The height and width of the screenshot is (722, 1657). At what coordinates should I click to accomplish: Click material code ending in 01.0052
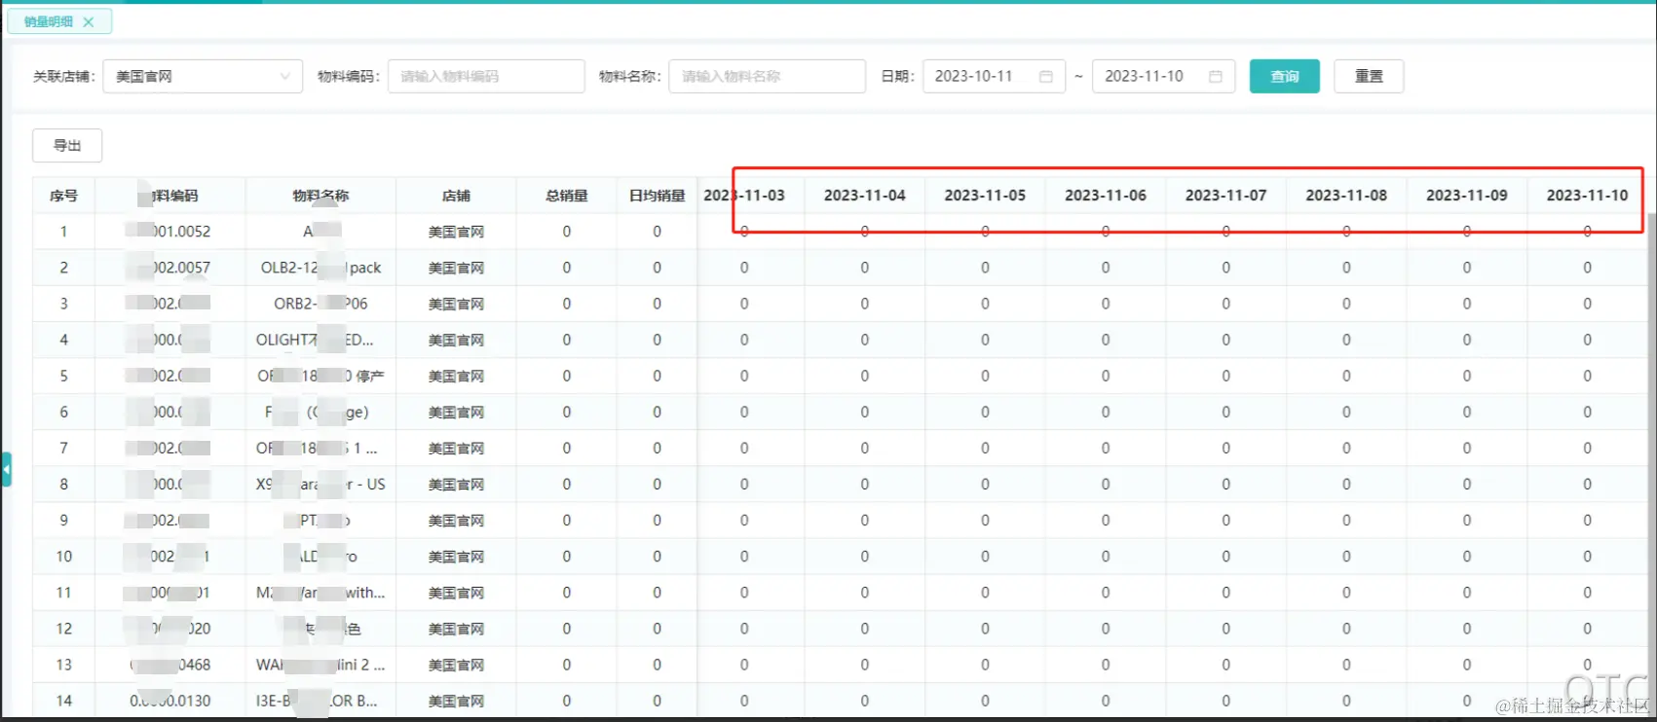point(169,232)
